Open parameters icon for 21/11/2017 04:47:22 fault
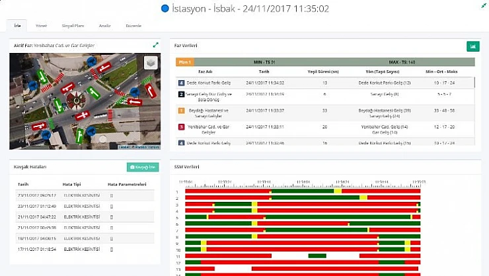Screen dimensions: 489x276 tap(111, 217)
